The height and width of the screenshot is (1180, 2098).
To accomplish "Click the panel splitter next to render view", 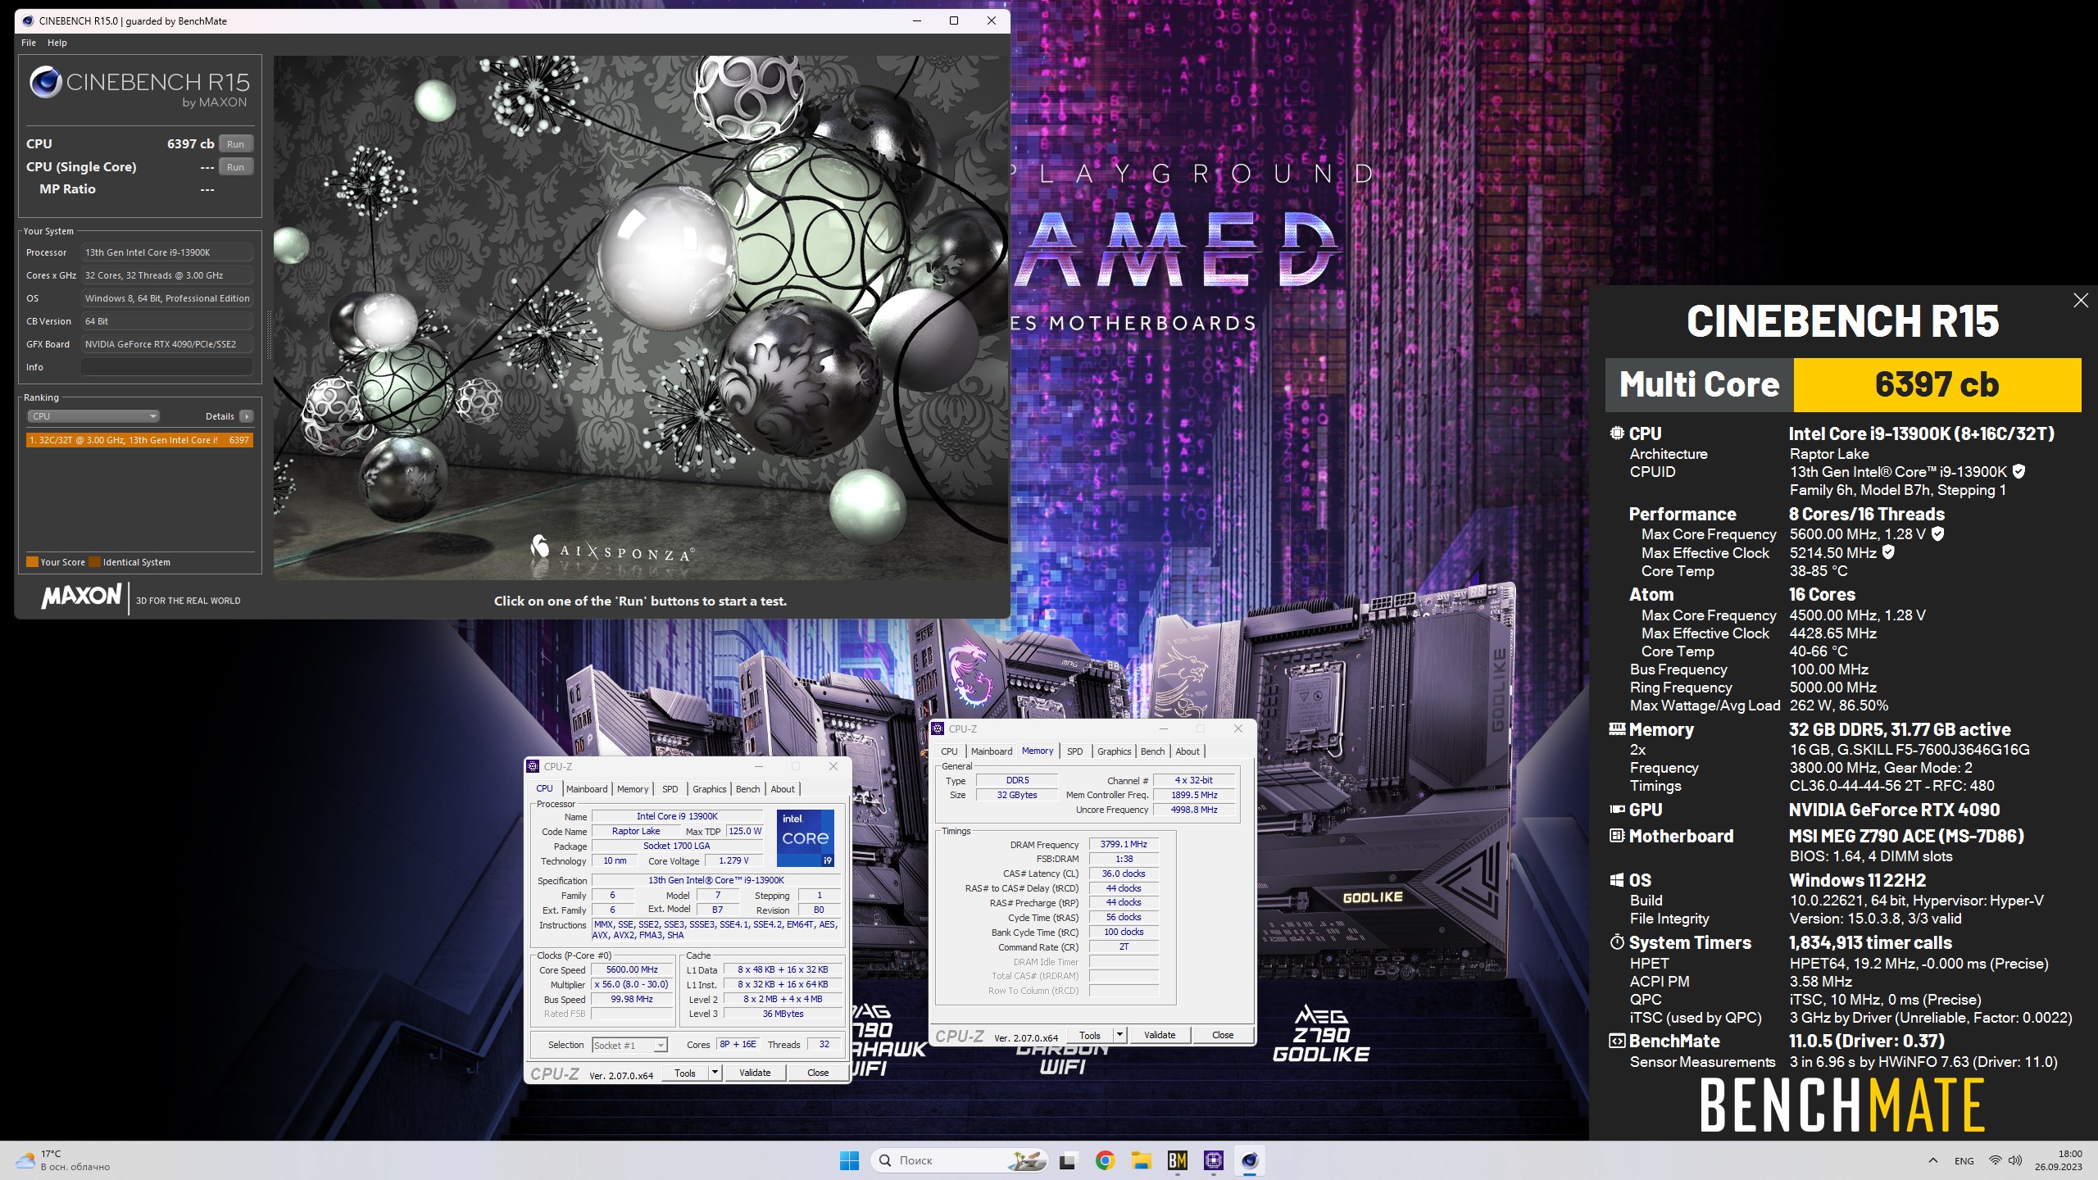I will pos(268,334).
